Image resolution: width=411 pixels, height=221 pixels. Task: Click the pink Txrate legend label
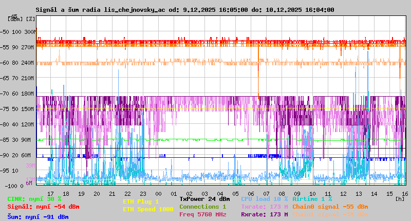click(265, 207)
